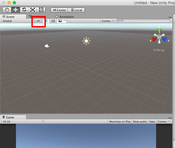The width and height of the screenshot is (175, 148).
Task: Click the green Y axis gizmo cone
Action: click(159, 31)
